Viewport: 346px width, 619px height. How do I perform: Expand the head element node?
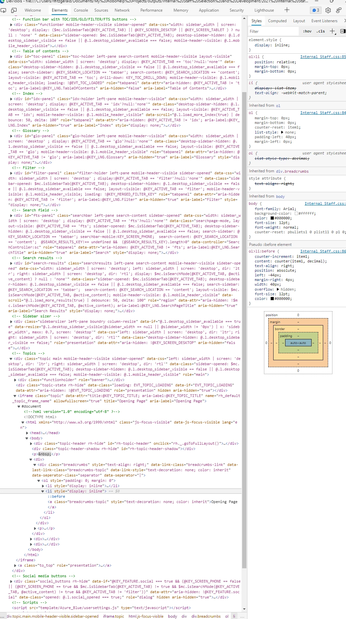(27, 433)
